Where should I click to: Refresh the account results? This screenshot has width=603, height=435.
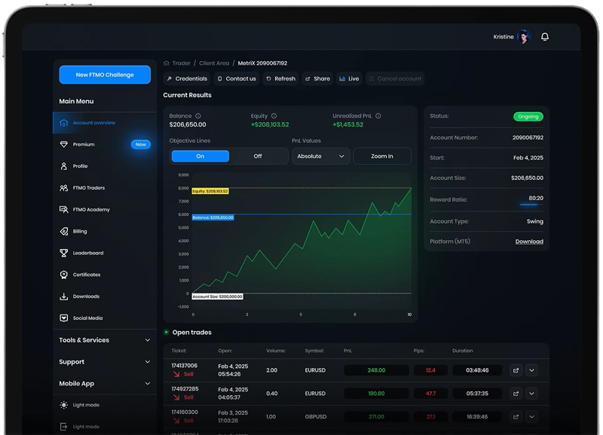pos(280,79)
